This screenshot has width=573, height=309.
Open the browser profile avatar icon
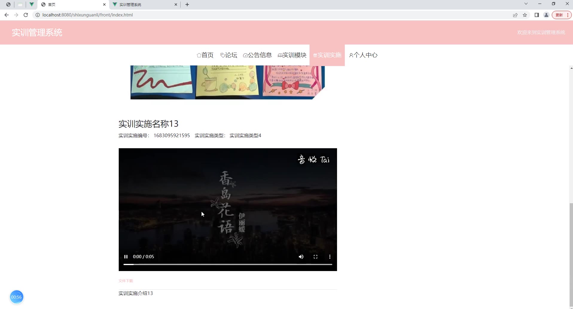(546, 15)
